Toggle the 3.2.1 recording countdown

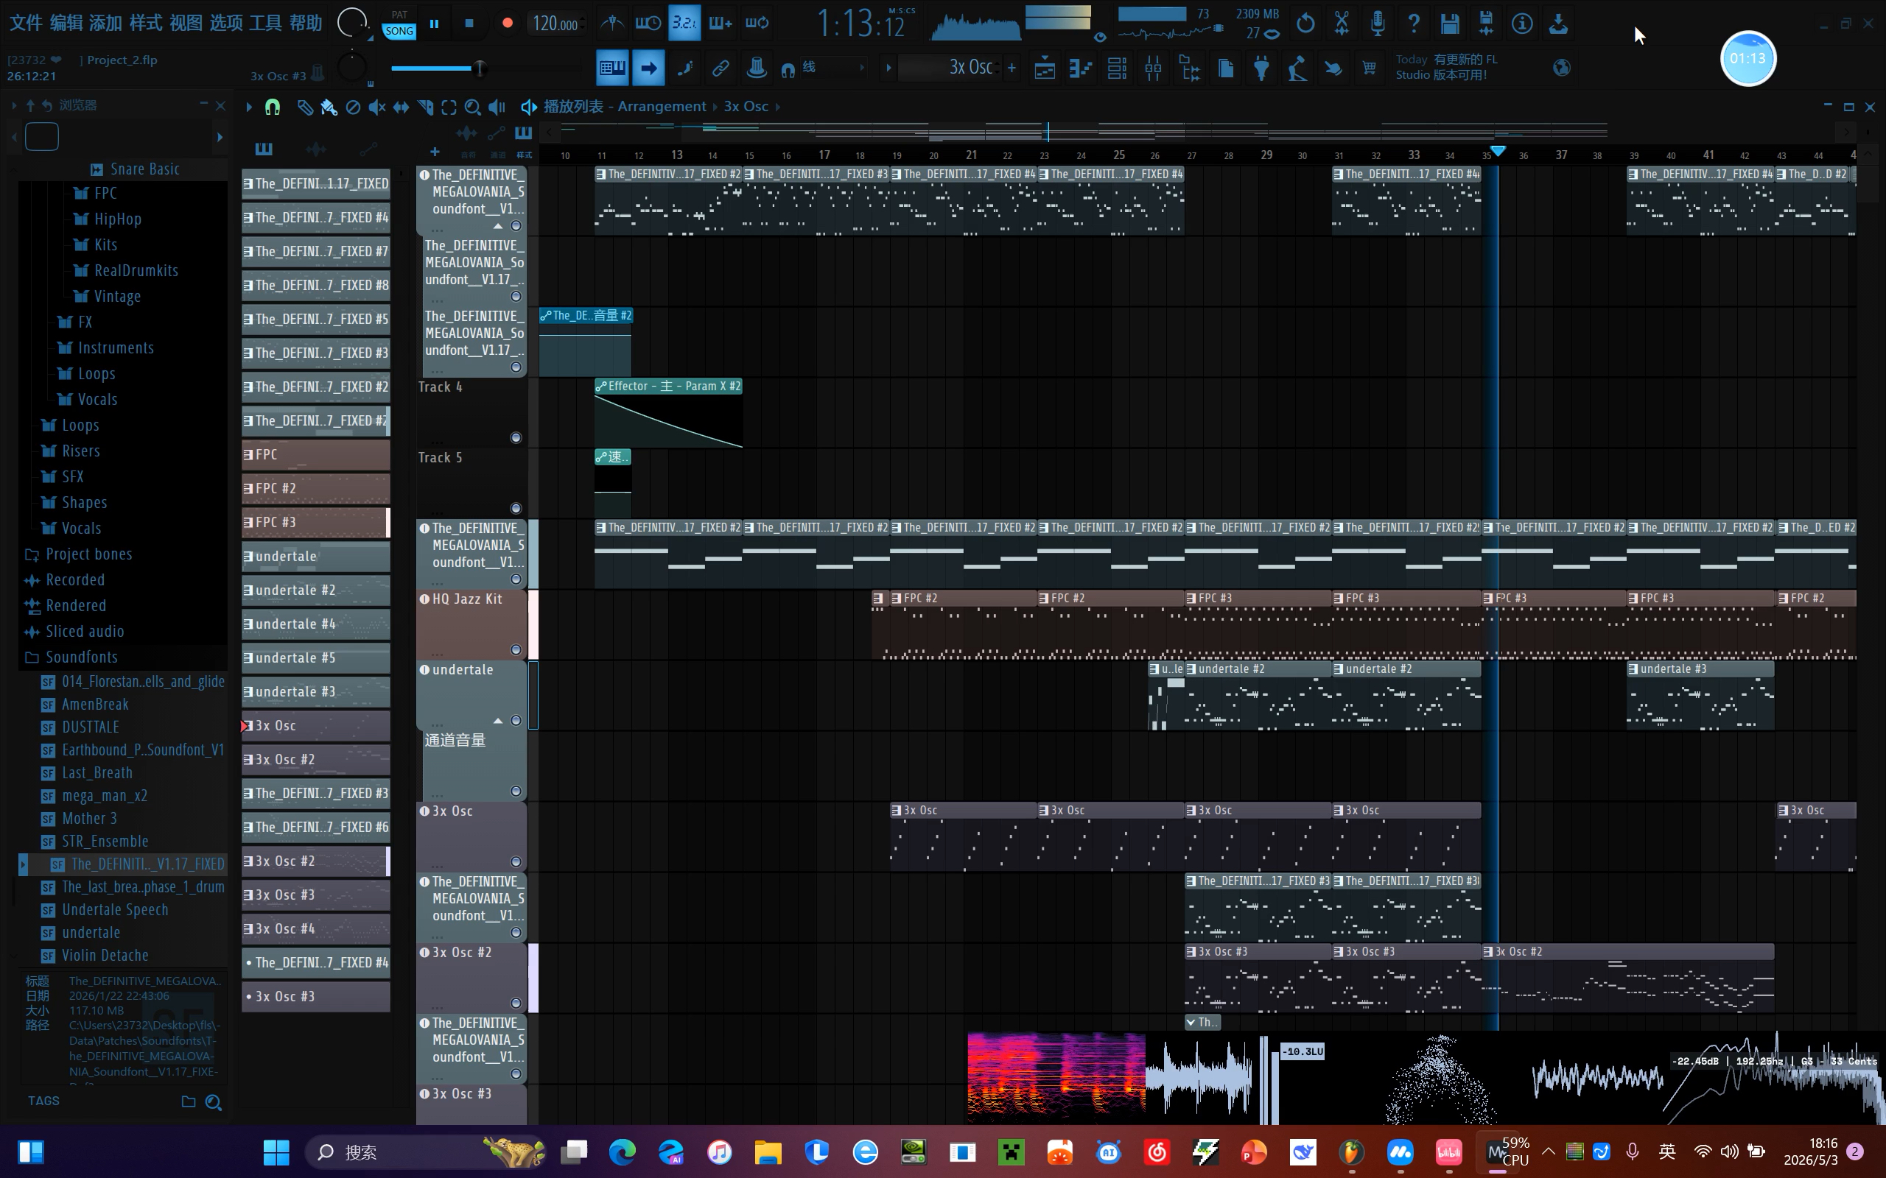(684, 24)
